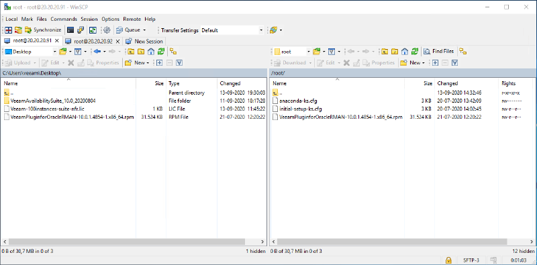This screenshot has height=265, width=537.
Task: Click the local Select by mask filter icon
Action: coord(179,62)
